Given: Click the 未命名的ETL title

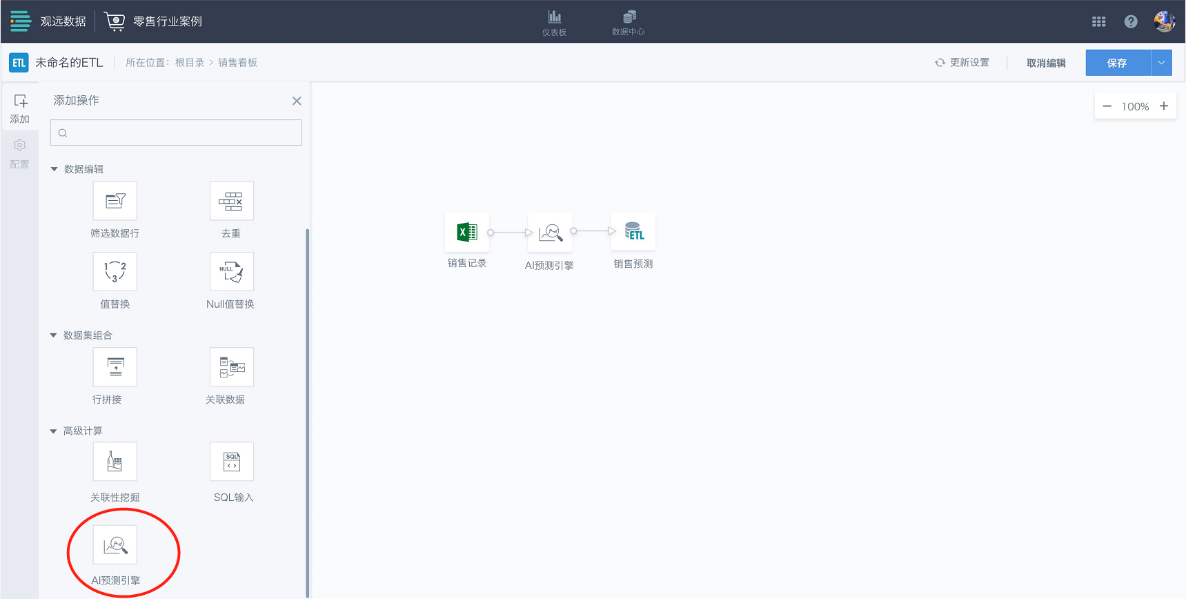Looking at the screenshot, I should click(69, 63).
